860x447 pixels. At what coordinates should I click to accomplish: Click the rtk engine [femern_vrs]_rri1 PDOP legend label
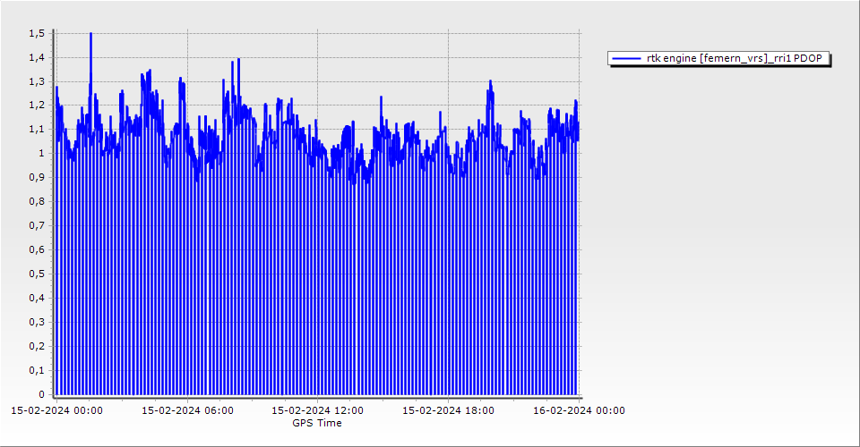(737, 58)
